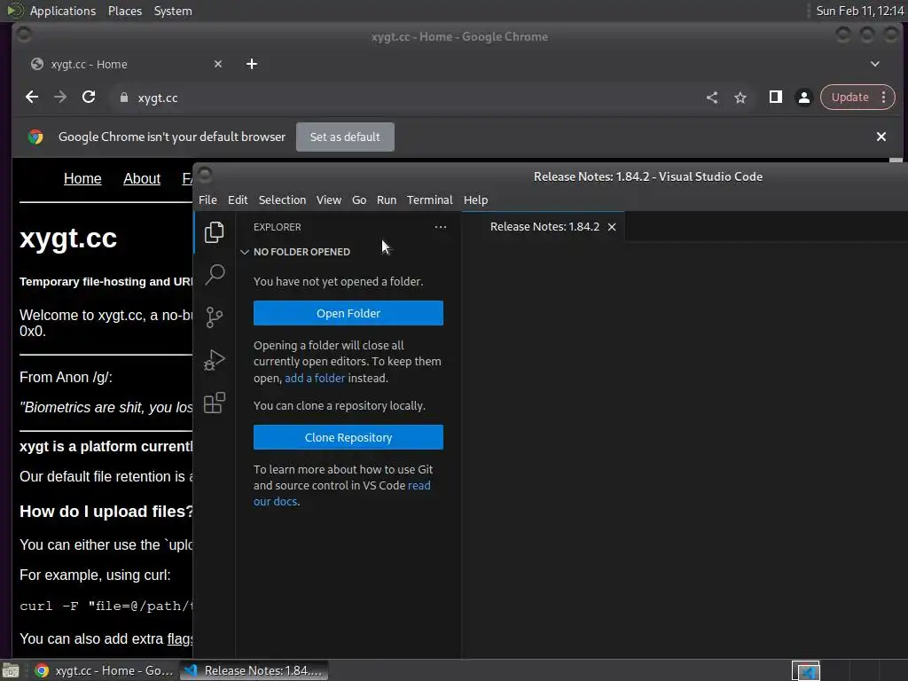This screenshot has height=681, width=908.
Task: Select the Release Notes: 1.84.2 tab
Action: tap(544, 227)
